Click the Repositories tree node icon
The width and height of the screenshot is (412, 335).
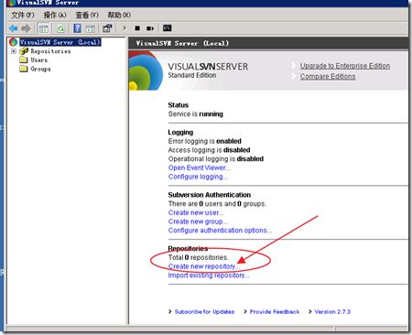[24, 51]
